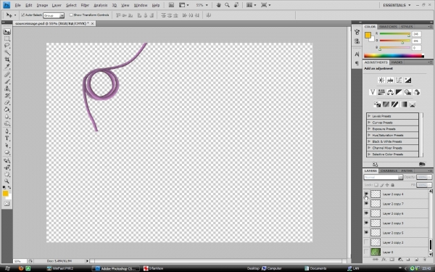The height and width of the screenshot is (272, 435).
Task: Select the Paint Bucket tool
Action: point(7,110)
